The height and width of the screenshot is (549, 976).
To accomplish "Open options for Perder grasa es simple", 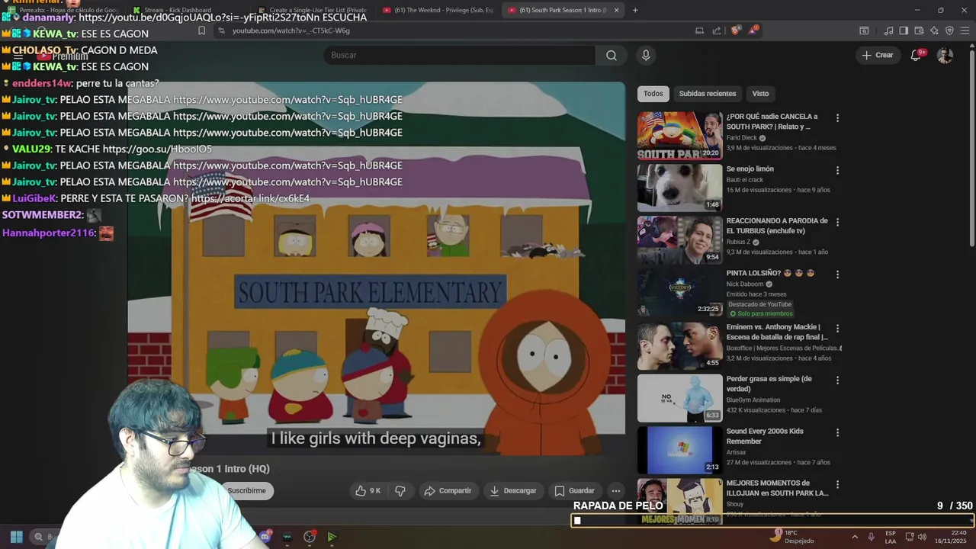I will pyautogui.click(x=837, y=380).
